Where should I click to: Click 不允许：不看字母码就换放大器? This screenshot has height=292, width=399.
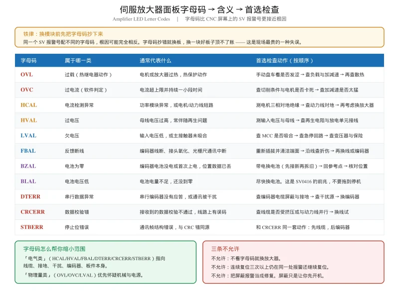click(246, 259)
